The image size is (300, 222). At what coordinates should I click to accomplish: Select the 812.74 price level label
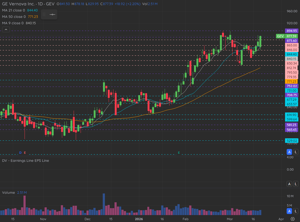click(291, 68)
